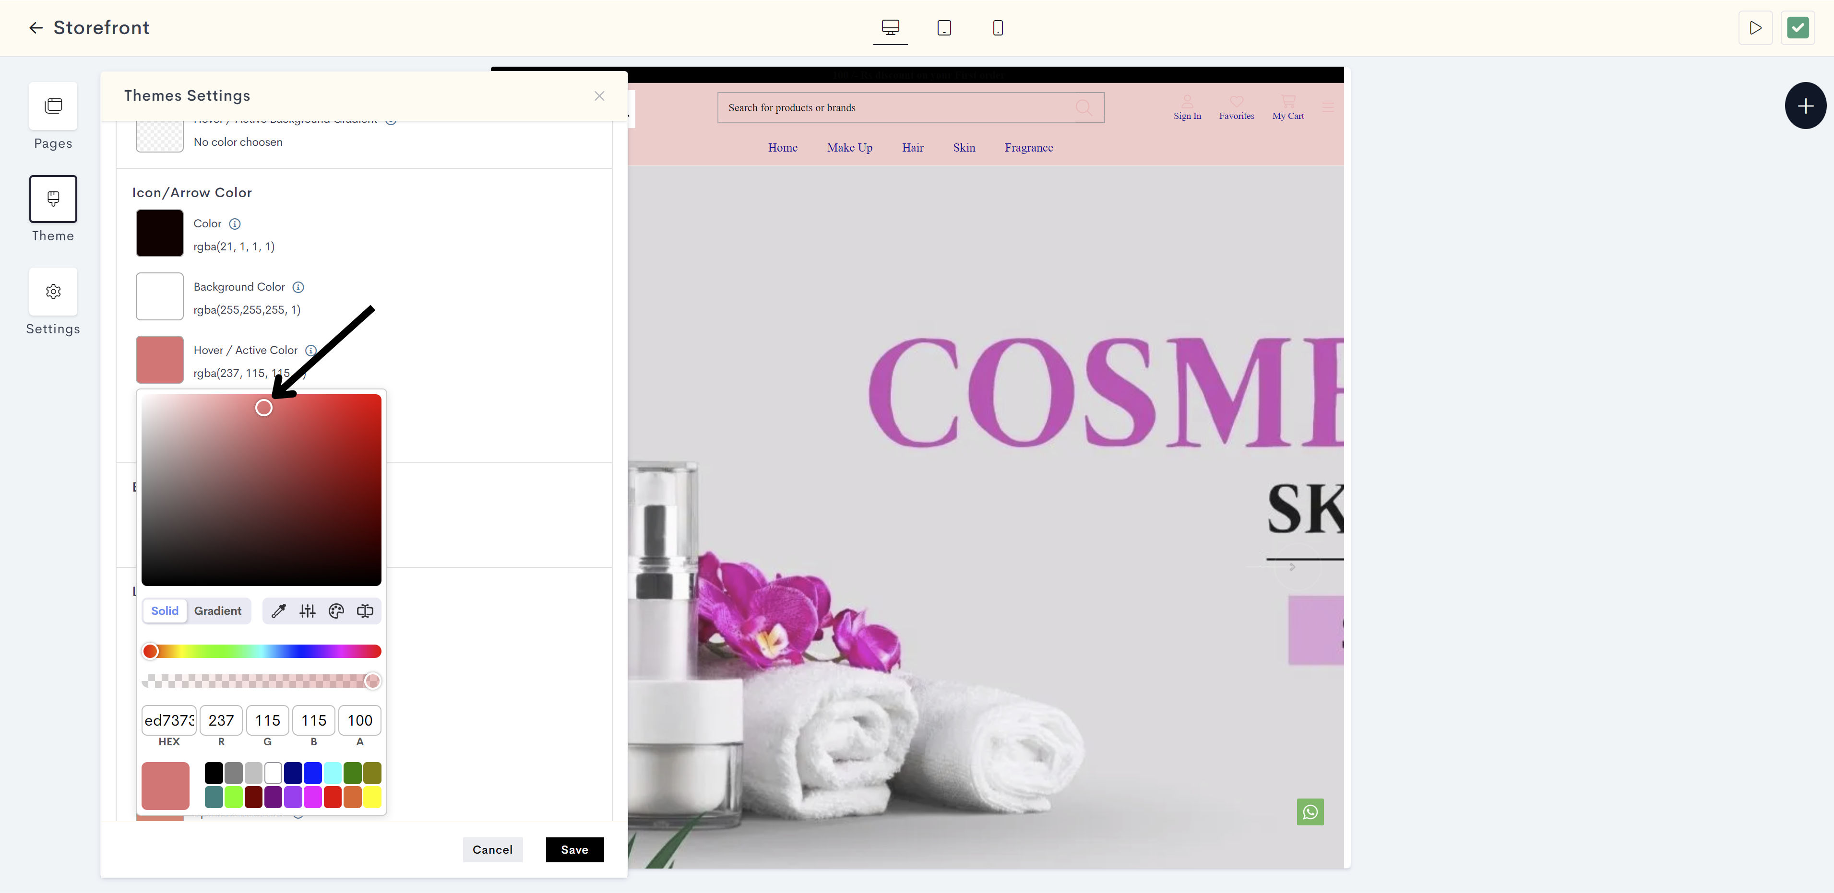Open the Fragrance menu item
This screenshot has height=893, width=1834.
click(x=1029, y=148)
